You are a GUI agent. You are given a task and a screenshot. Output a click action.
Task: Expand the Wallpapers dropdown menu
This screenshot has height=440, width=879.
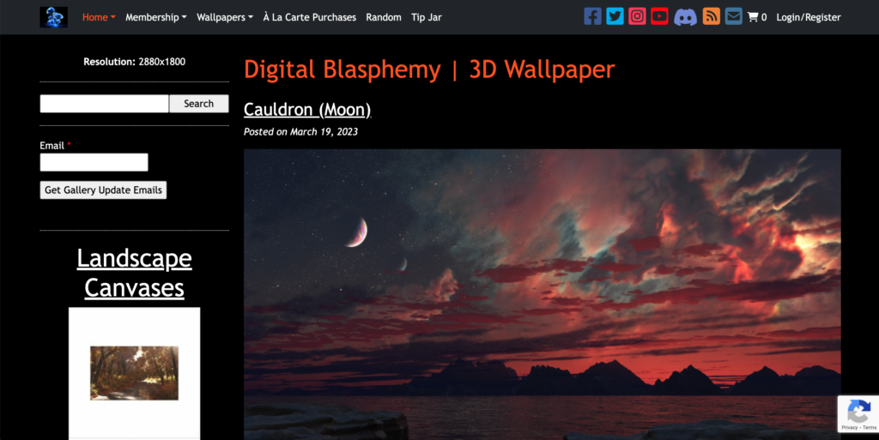[x=225, y=17]
